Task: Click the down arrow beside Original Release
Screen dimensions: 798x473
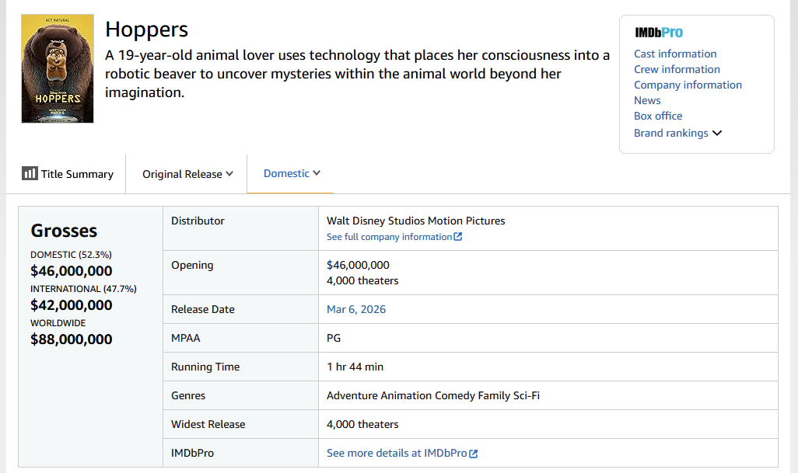Action: tap(229, 174)
